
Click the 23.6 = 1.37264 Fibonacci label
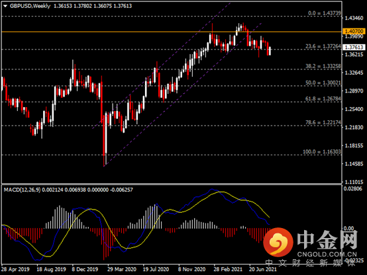click(x=323, y=46)
